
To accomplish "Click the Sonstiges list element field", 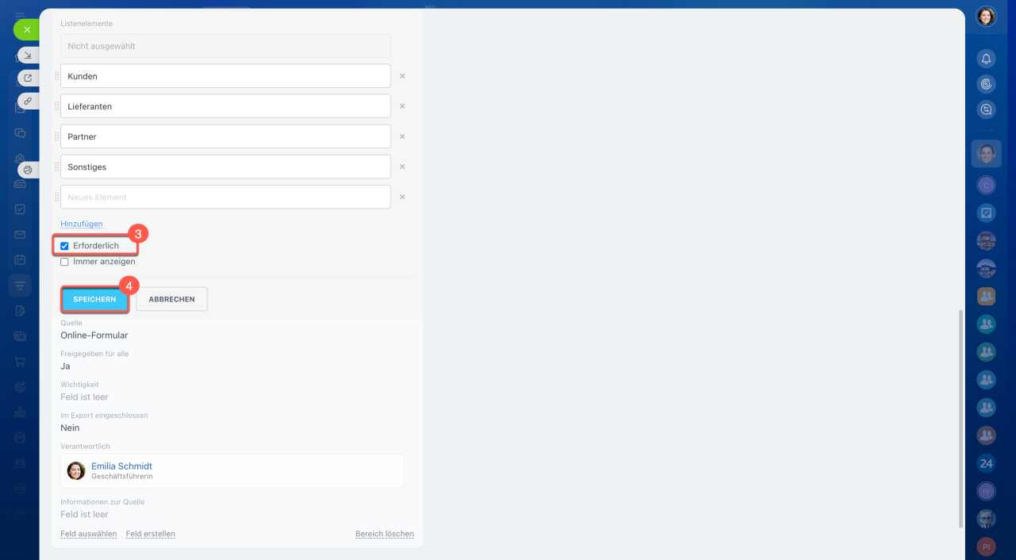I will (x=225, y=167).
